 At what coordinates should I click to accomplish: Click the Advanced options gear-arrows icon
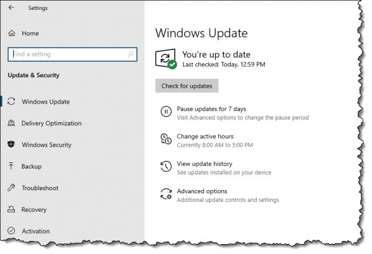click(166, 194)
